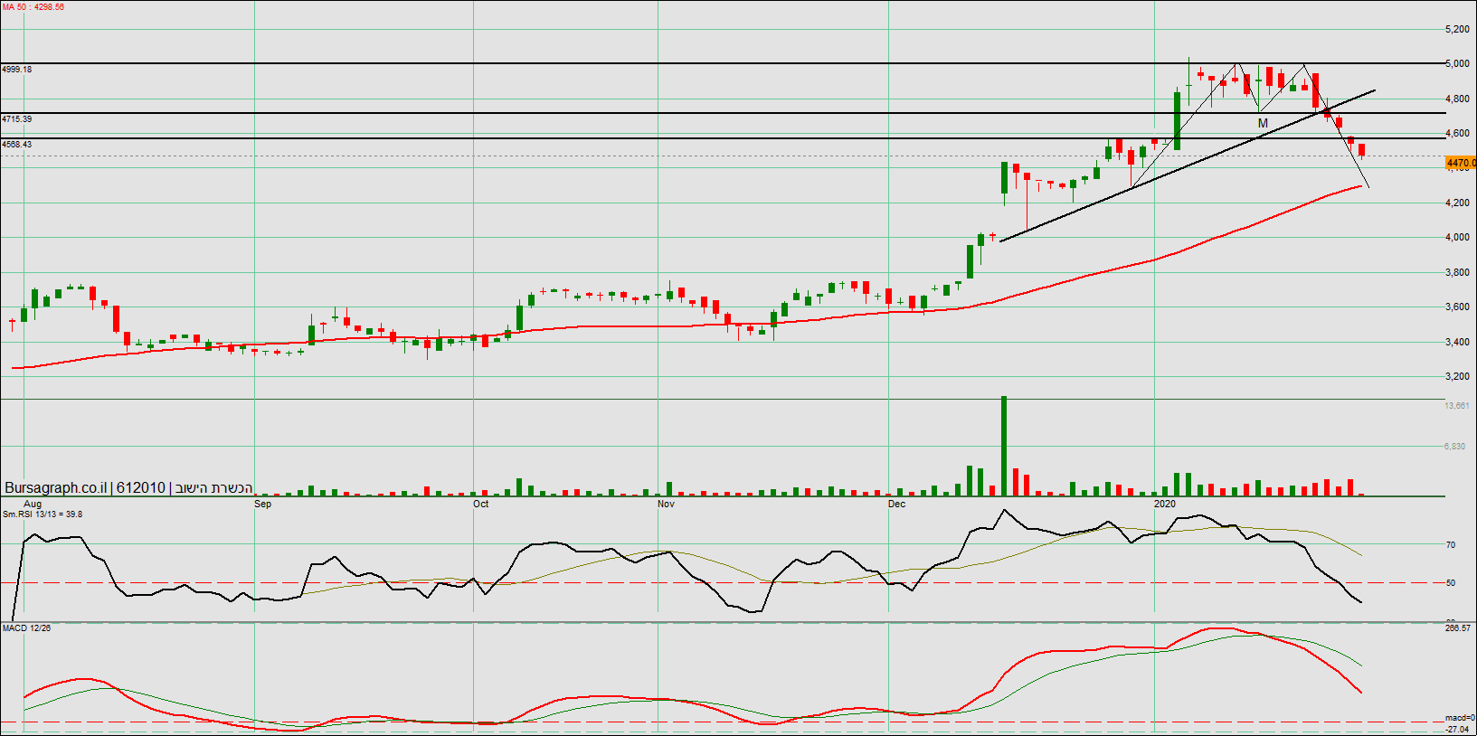This screenshot has width=1477, height=736.
Task: Open the Bursagraph.co.il watermark link
Action: pos(55,488)
